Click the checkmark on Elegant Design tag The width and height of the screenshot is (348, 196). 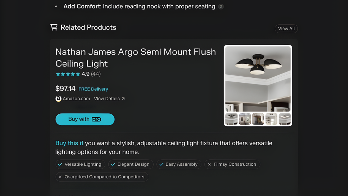point(113,164)
